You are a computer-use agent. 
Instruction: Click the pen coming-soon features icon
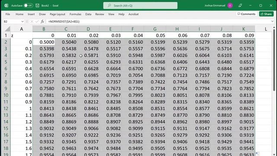(x=240, y=6)
